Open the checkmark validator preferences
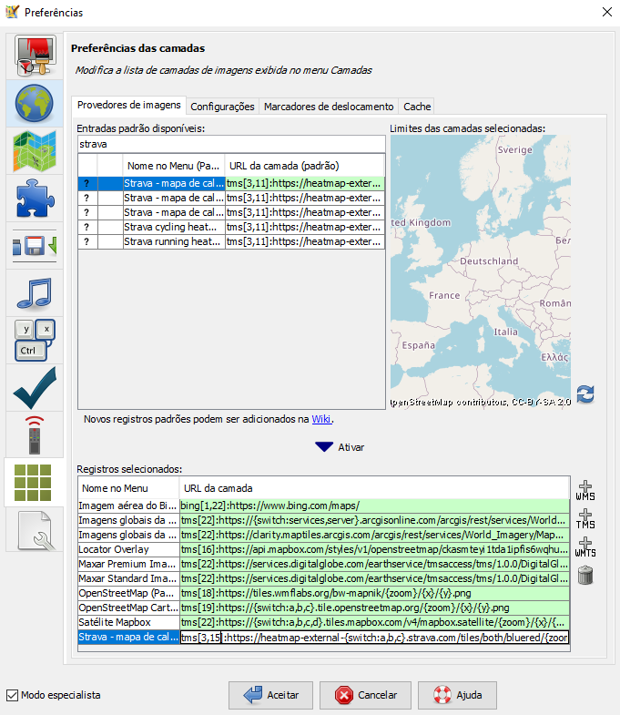 [35, 388]
